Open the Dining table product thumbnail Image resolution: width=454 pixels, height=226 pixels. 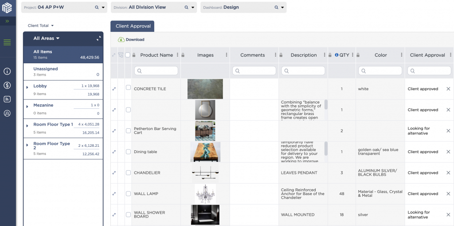click(x=205, y=152)
